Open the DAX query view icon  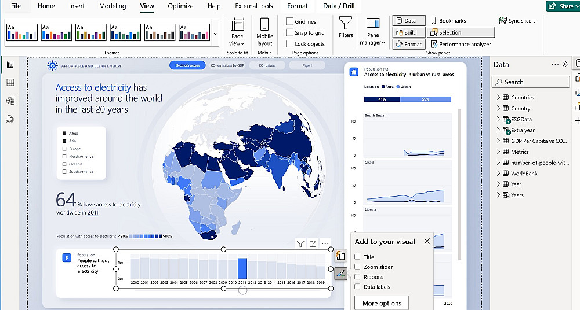tap(10, 119)
